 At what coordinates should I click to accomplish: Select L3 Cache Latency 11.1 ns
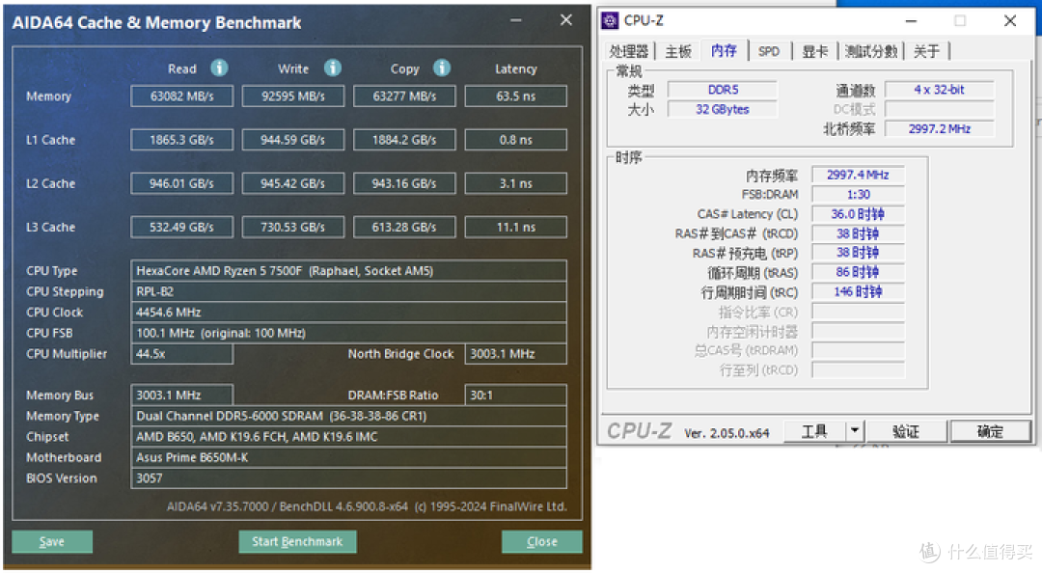point(515,228)
